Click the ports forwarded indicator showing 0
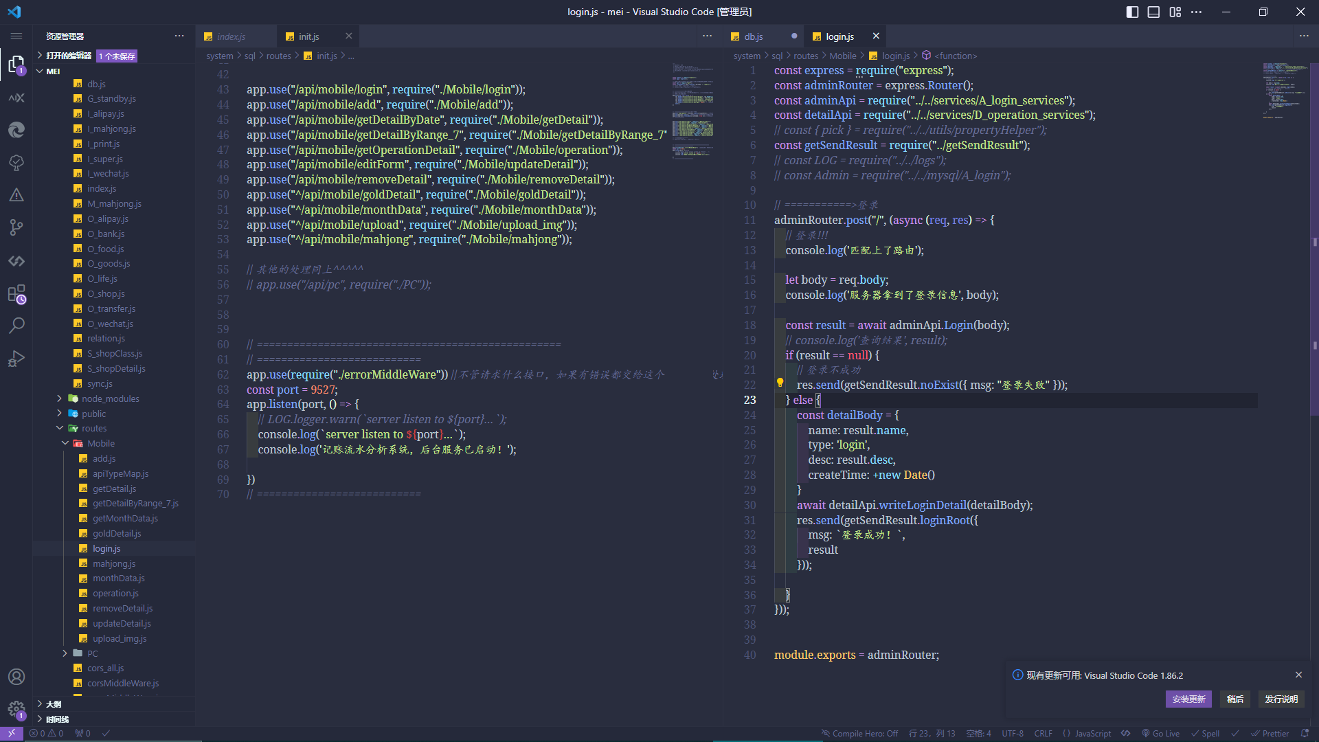The image size is (1319, 742). [83, 733]
